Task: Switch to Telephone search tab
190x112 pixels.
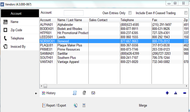Action: [x=20, y=38]
